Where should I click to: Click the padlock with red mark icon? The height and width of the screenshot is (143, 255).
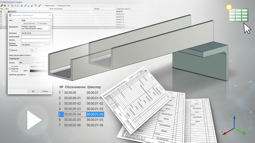(32, 6)
